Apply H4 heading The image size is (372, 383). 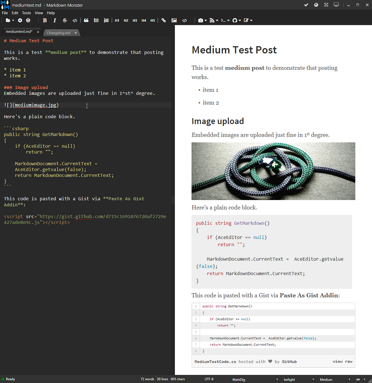pos(144,20)
